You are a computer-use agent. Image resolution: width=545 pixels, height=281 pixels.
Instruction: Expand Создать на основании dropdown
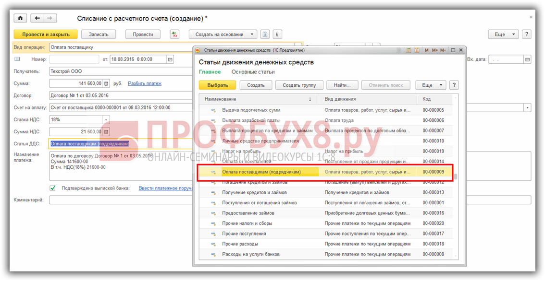click(253, 35)
